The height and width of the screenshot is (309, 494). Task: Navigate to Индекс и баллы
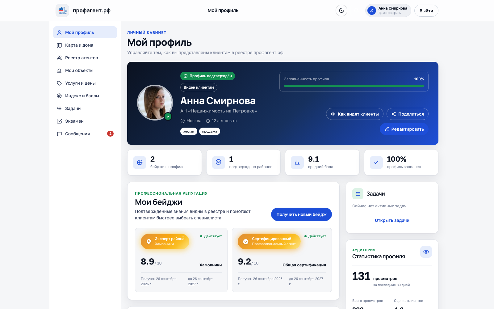tap(85, 96)
